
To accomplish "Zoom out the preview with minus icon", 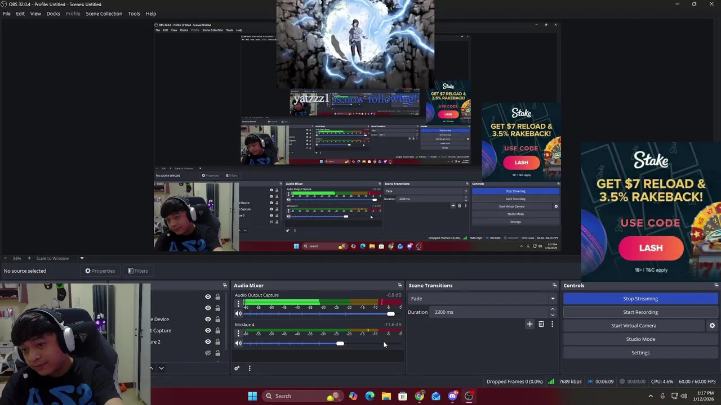I will [x=5, y=258].
